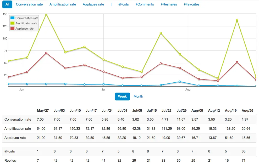Image resolution: width=259 pixels, height=164 pixels.
Task: Click the highest Amplification rate peak in June
Action: point(46,14)
